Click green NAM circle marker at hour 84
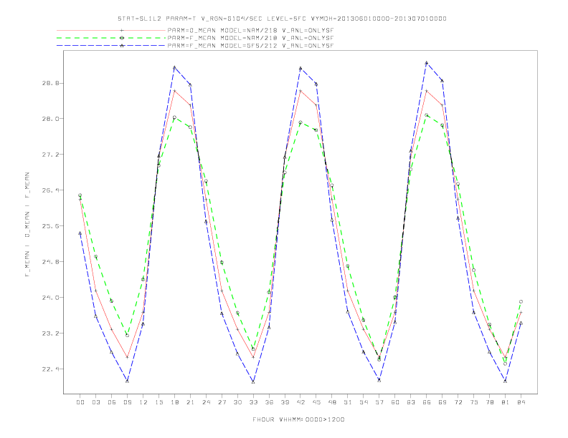 click(x=521, y=301)
